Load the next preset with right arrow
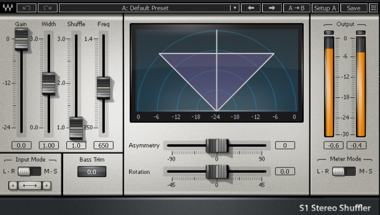The width and height of the screenshot is (380, 215). [x=272, y=8]
